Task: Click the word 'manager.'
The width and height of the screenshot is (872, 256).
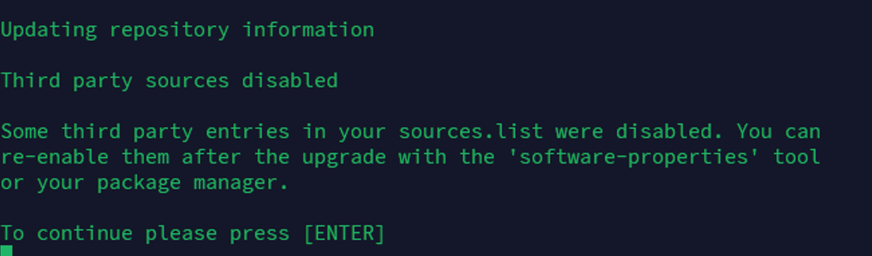Action: click(x=241, y=182)
